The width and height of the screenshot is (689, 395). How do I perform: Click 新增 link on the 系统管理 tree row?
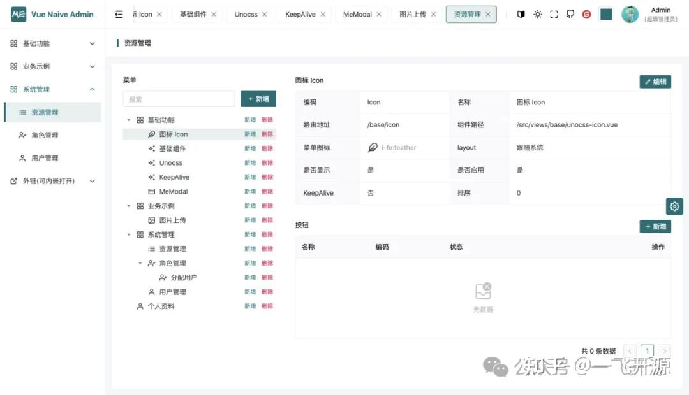pyautogui.click(x=250, y=234)
